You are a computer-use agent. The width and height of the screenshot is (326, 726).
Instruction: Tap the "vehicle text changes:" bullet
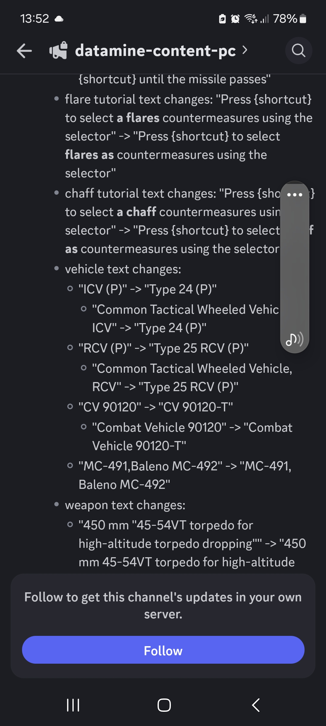(x=123, y=269)
